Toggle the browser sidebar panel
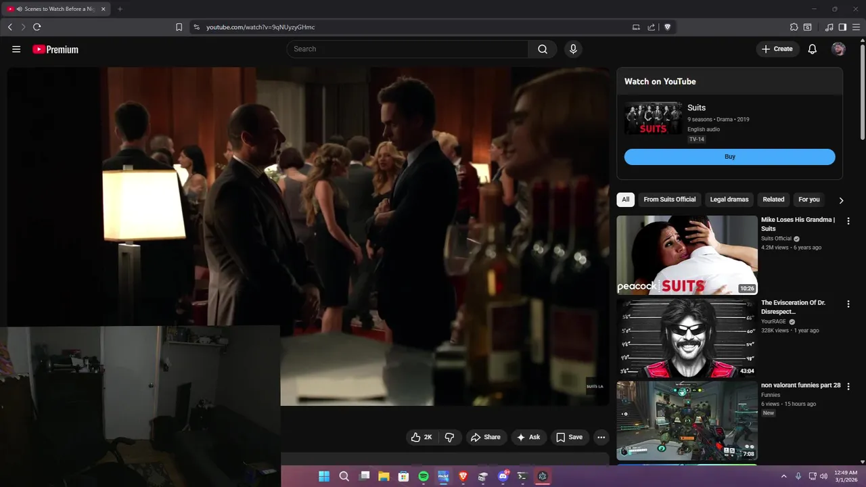 [x=842, y=27]
